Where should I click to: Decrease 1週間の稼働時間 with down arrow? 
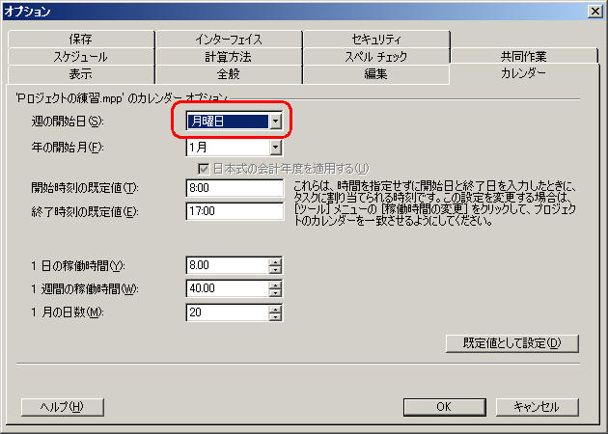click(276, 293)
